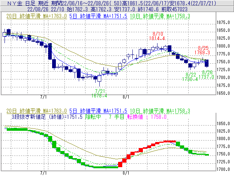Click the 1700.0 axis label on lower chart
The height and width of the screenshot is (178, 234).
pyautogui.click(x=223, y=169)
